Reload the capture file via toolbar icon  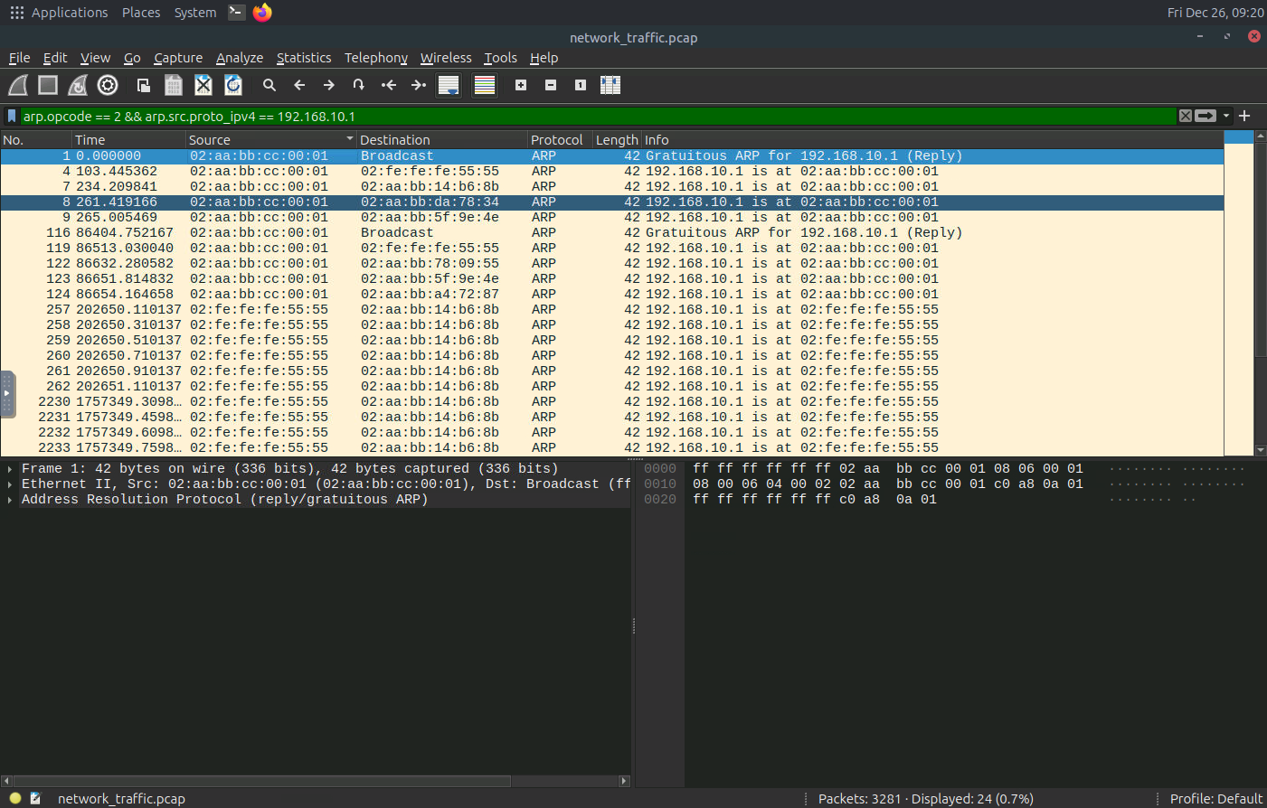[233, 85]
